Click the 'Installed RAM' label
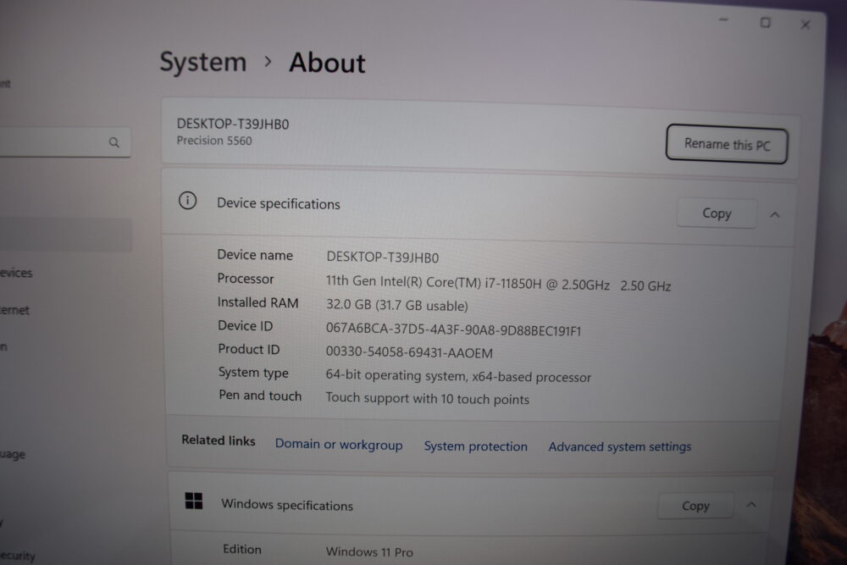Image resolution: width=847 pixels, height=565 pixels. click(x=257, y=302)
